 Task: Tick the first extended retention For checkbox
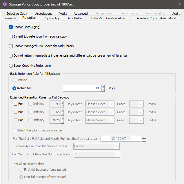click(15, 104)
